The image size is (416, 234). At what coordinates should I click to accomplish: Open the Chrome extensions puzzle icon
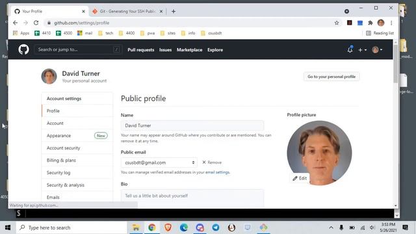pyautogui.click(x=370, y=23)
